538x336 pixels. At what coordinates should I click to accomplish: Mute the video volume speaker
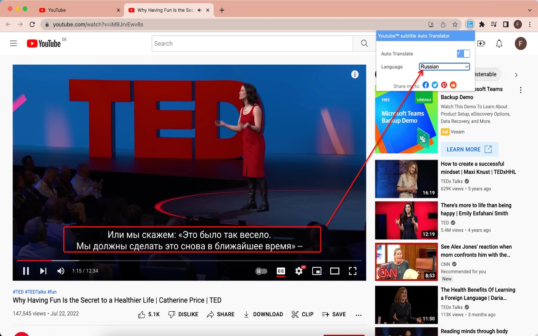coord(61,271)
